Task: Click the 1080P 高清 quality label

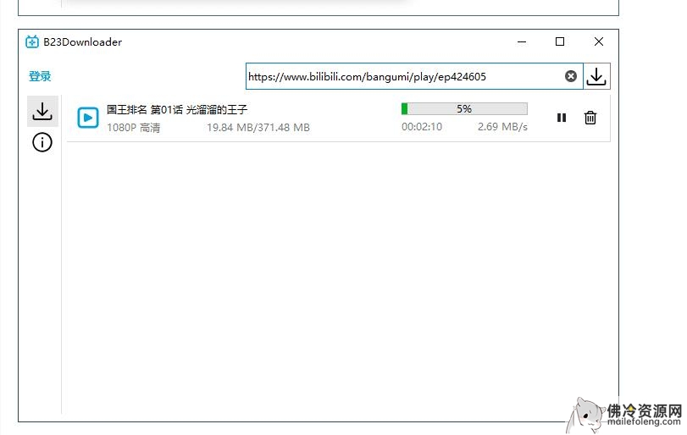Action: (x=133, y=127)
